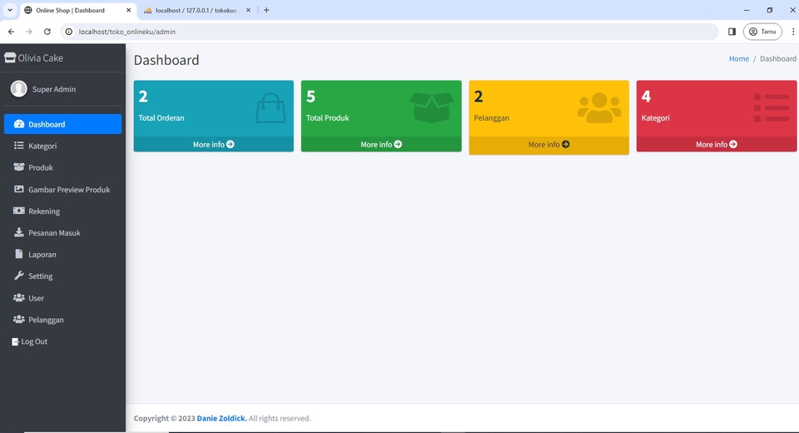The width and height of the screenshot is (799, 433).
Task: Open the Setting menu item
Action: click(x=62, y=276)
